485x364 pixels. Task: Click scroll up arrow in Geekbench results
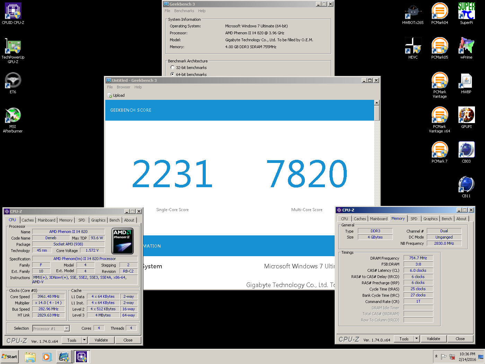click(377, 103)
